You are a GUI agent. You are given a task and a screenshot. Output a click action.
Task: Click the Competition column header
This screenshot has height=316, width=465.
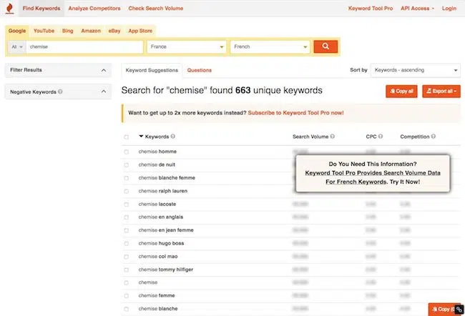pos(415,137)
